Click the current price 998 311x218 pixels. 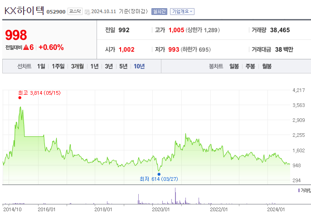(16, 35)
